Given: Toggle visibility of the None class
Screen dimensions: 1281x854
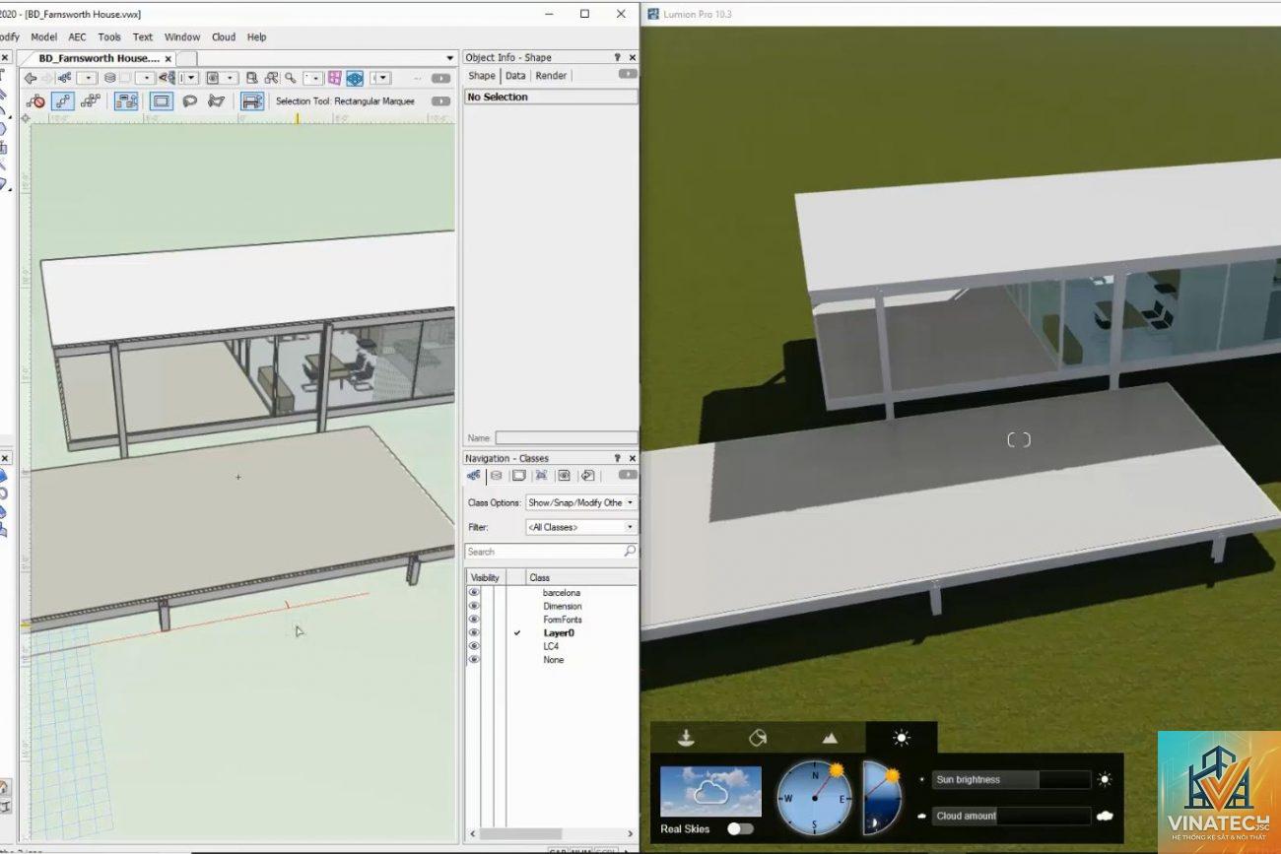Looking at the screenshot, I should point(474,660).
